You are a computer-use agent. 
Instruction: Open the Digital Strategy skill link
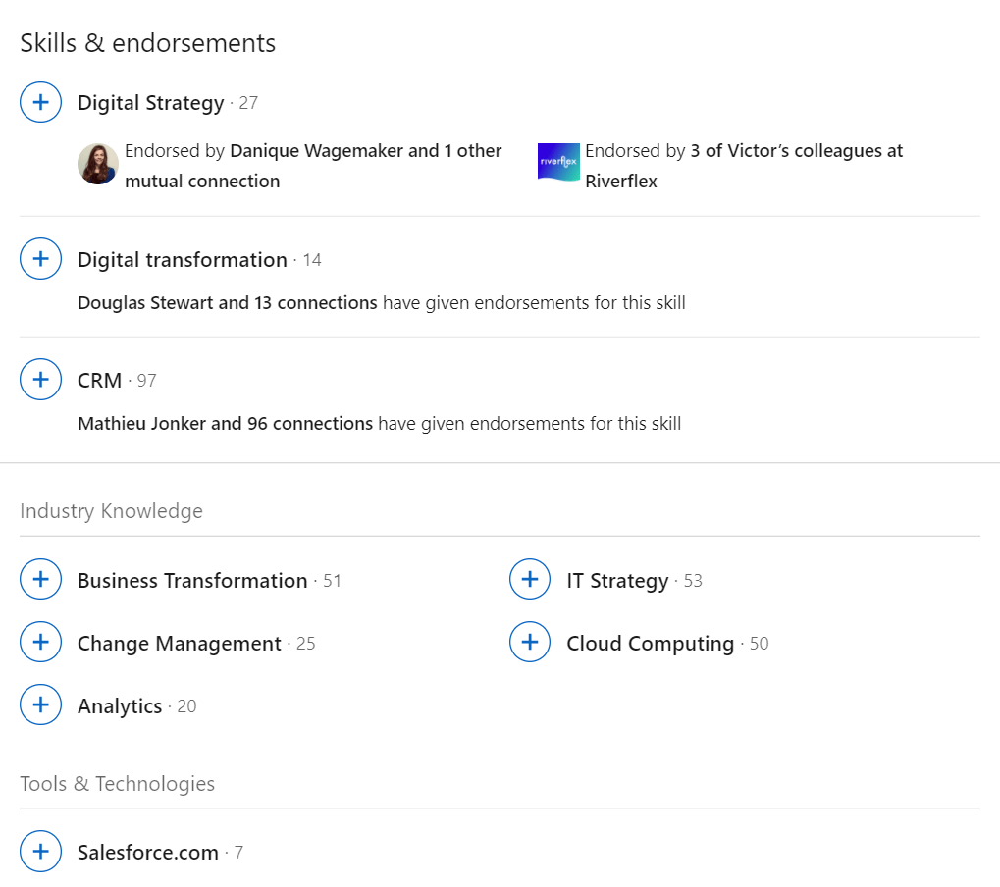tap(151, 103)
